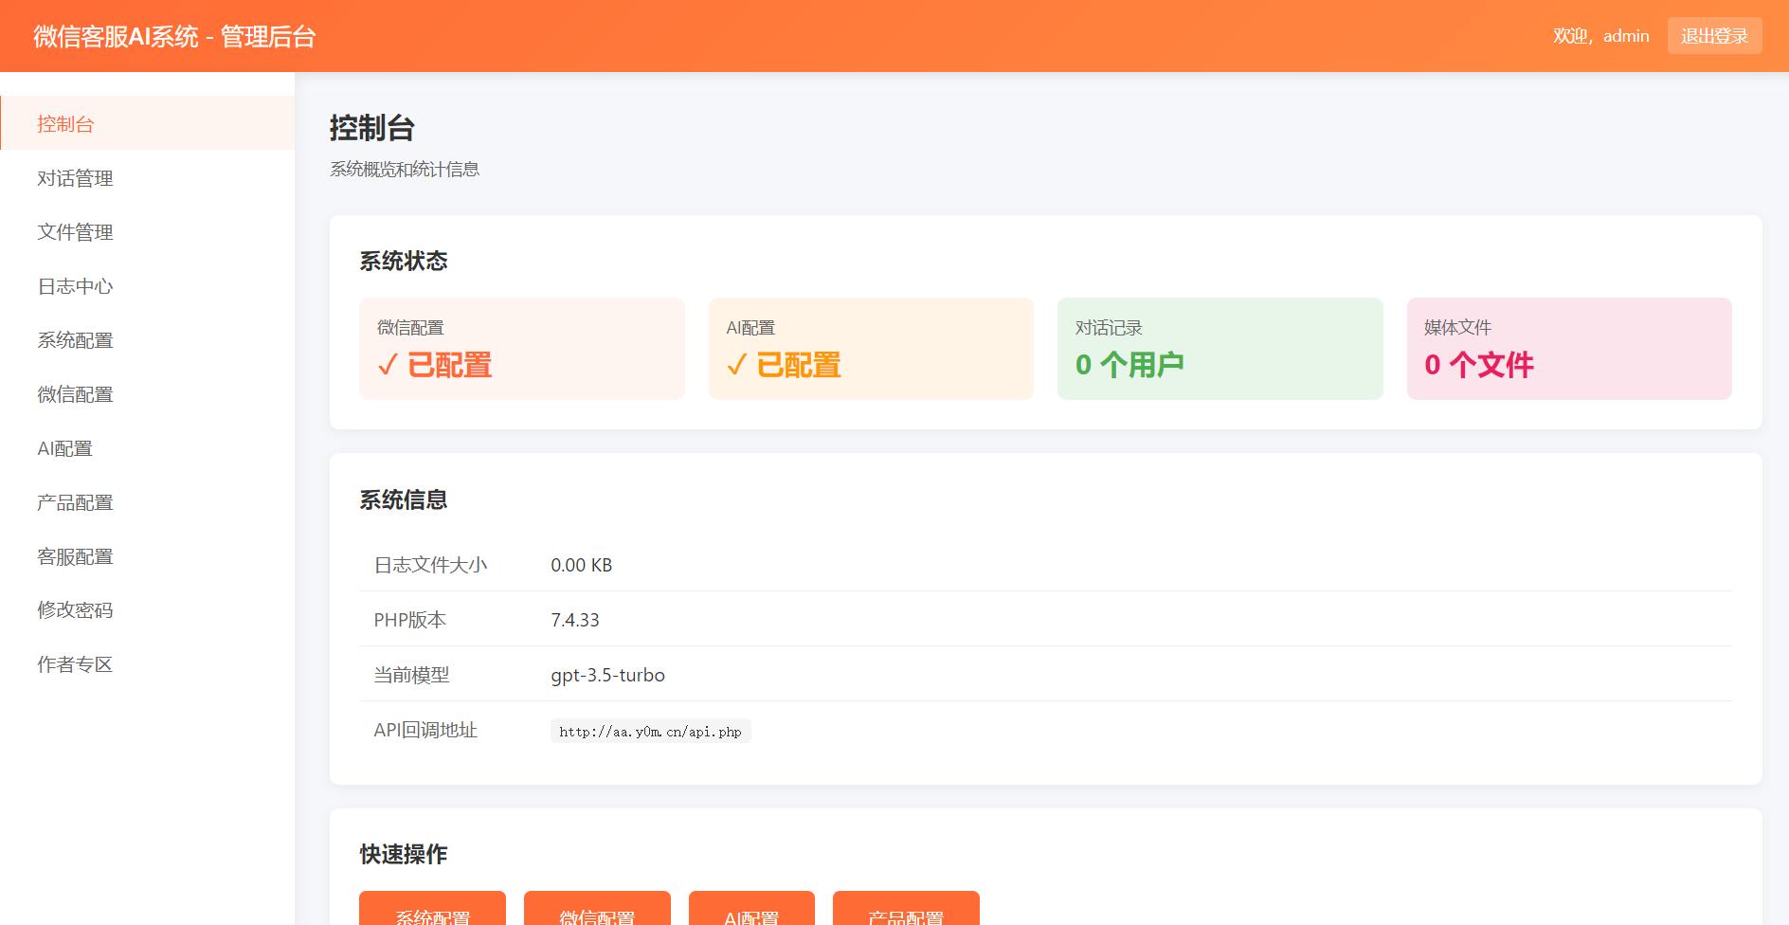Open AI配置 sidebar menu item
1789x925 pixels.
point(64,448)
